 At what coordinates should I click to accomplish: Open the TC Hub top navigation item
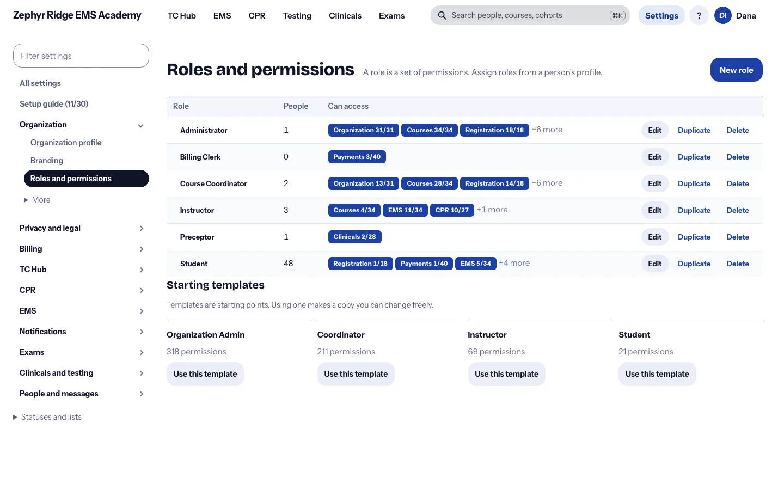pos(181,16)
